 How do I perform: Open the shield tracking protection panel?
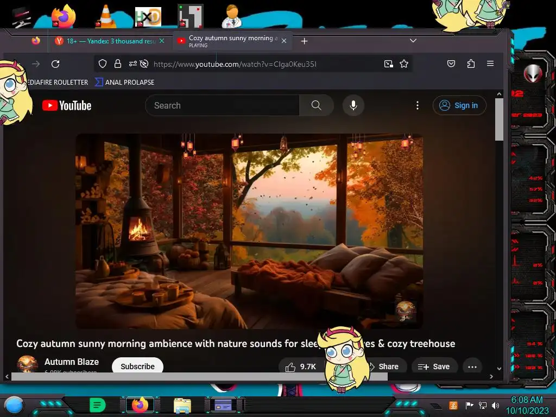point(103,64)
